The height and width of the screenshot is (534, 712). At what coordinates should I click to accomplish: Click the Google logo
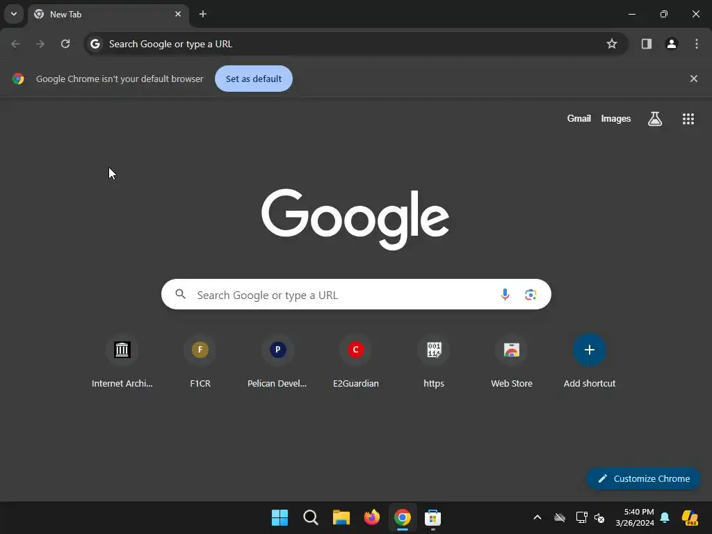pos(355,219)
